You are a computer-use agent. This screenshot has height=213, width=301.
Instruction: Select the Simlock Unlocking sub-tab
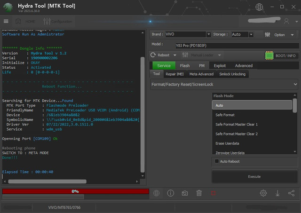click(x=232, y=74)
